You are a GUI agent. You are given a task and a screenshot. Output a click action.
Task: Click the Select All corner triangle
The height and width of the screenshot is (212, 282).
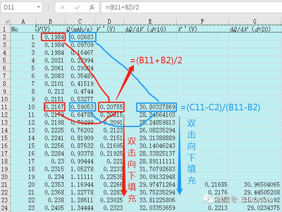[7, 22]
